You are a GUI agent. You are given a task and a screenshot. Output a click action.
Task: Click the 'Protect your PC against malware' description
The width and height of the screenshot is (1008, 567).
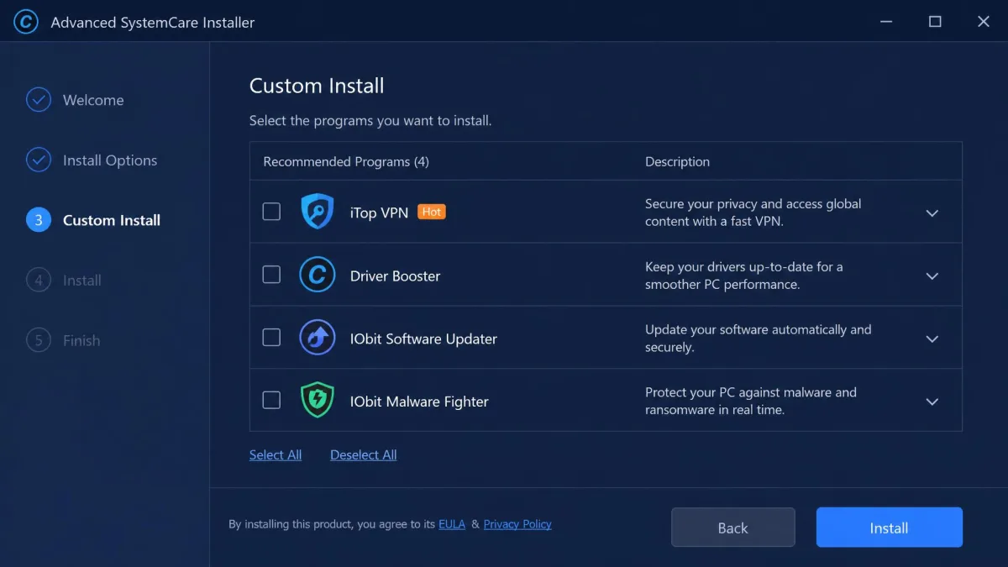click(751, 402)
